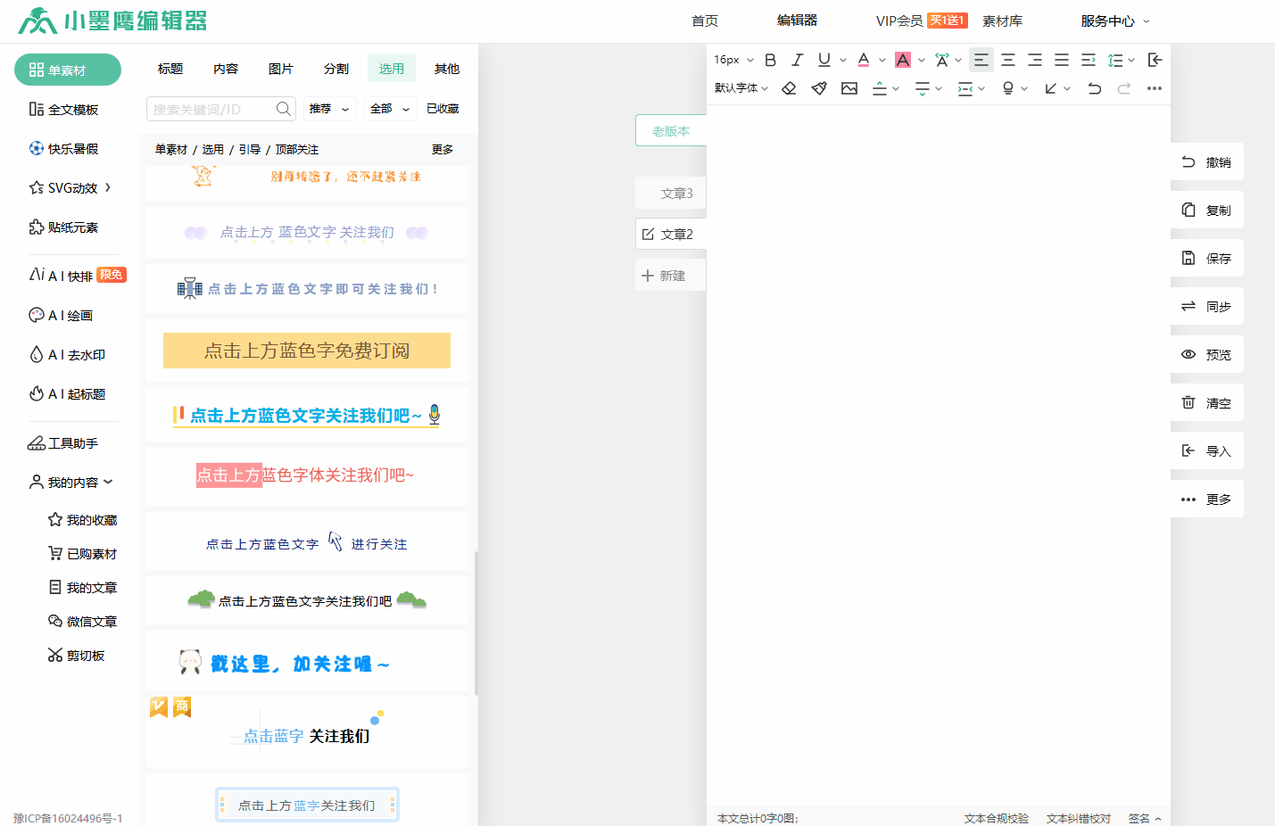The width and height of the screenshot is (1275, 826).
Task: Apply underline with the U icon
Action: click(x=824, y=60)
